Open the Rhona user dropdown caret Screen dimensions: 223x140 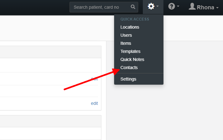(x=217, y=8)
